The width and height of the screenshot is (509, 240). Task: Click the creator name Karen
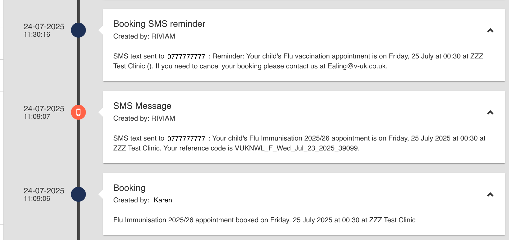(163, 200)
